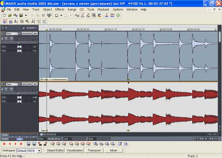Toggle MUTE on track 2
Image resolution: width=222 pixels, height=158 pixels.
(x=29, y=84)
